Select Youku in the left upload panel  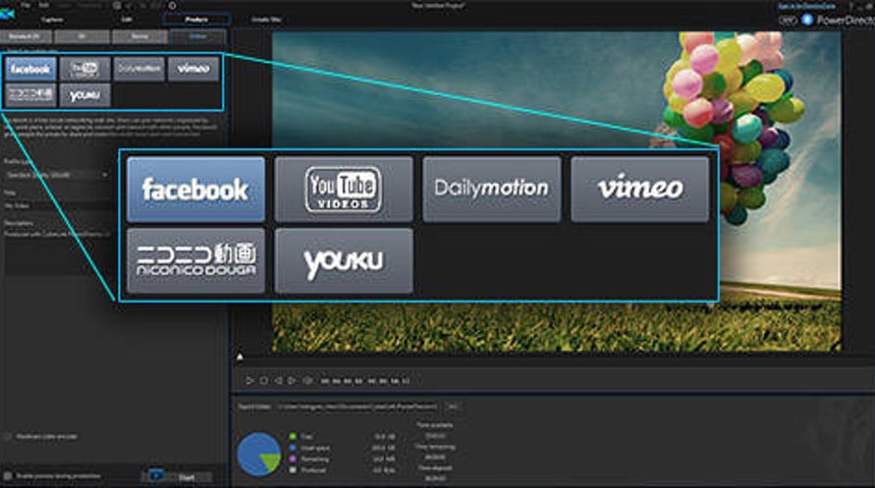coord(84,95)
